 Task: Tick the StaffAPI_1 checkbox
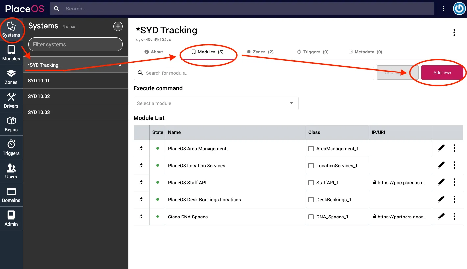[x=311, y=183]
